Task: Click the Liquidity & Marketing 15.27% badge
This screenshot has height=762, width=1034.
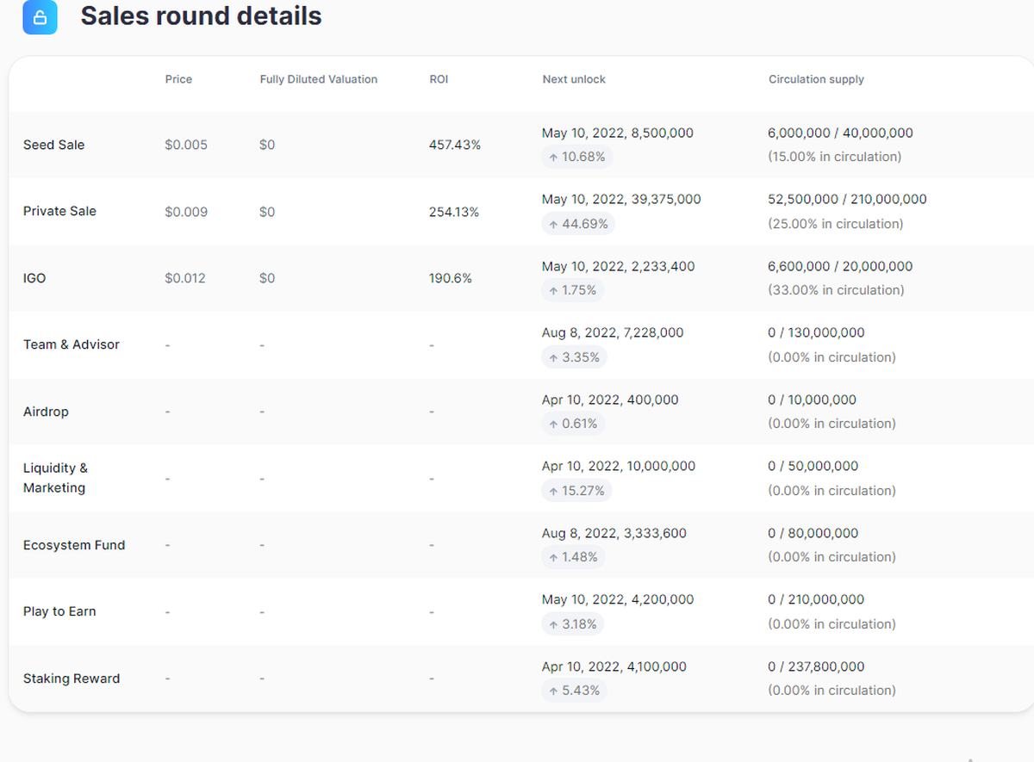Action: click(577, 491)
